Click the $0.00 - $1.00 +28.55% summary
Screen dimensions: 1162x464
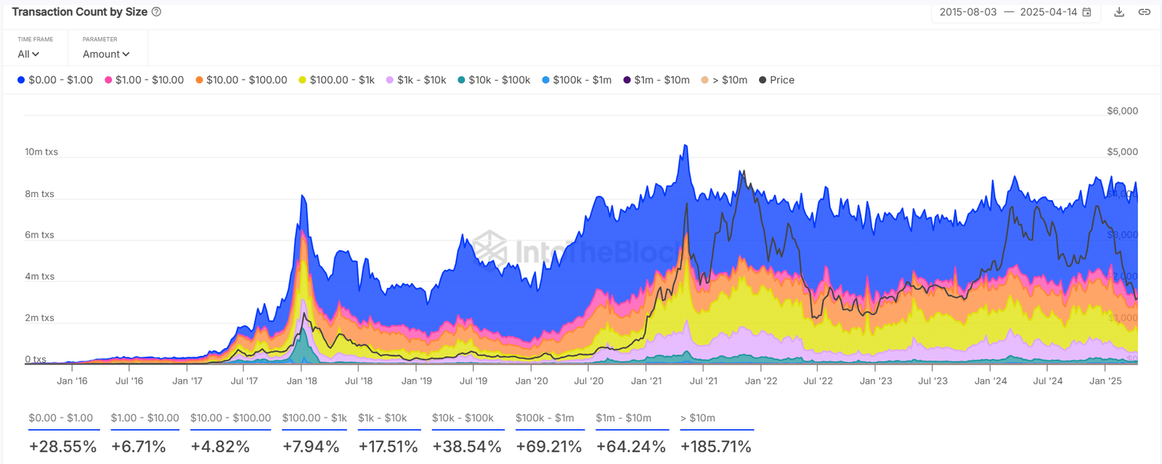(62, 447)
